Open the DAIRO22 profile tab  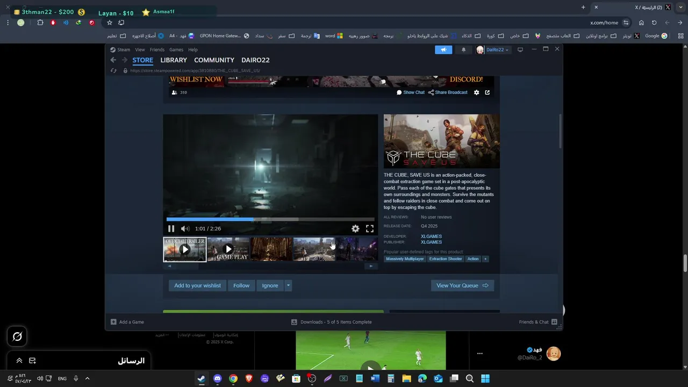(255, 60)
